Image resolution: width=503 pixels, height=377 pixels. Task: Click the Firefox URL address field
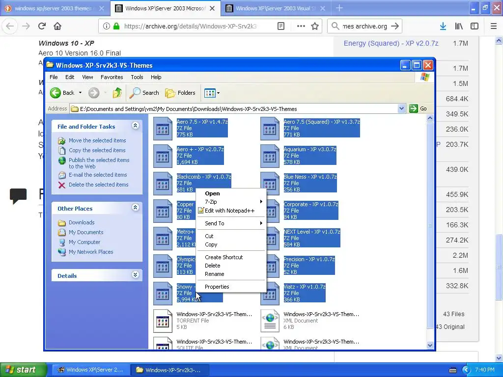point(191,26)
